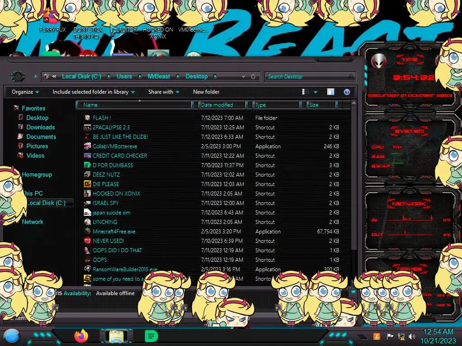Click the File Explorer taskbar icon

pos(116,336)
